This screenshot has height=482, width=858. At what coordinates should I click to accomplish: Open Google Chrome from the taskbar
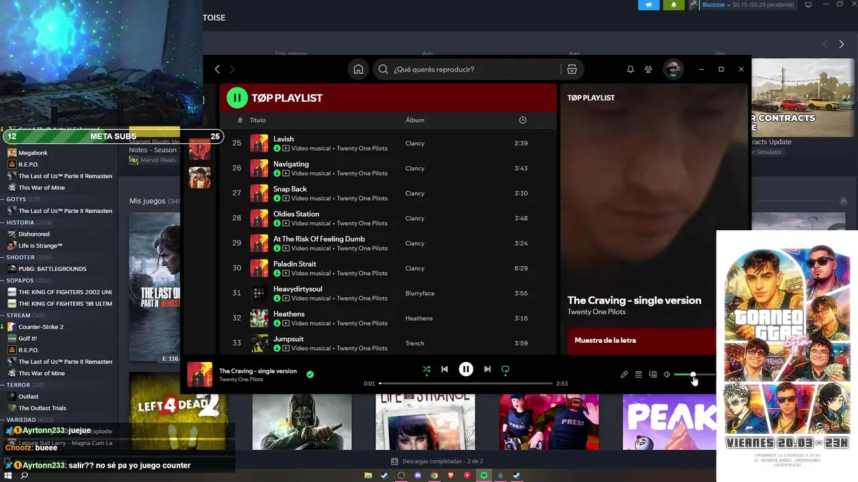434,475
